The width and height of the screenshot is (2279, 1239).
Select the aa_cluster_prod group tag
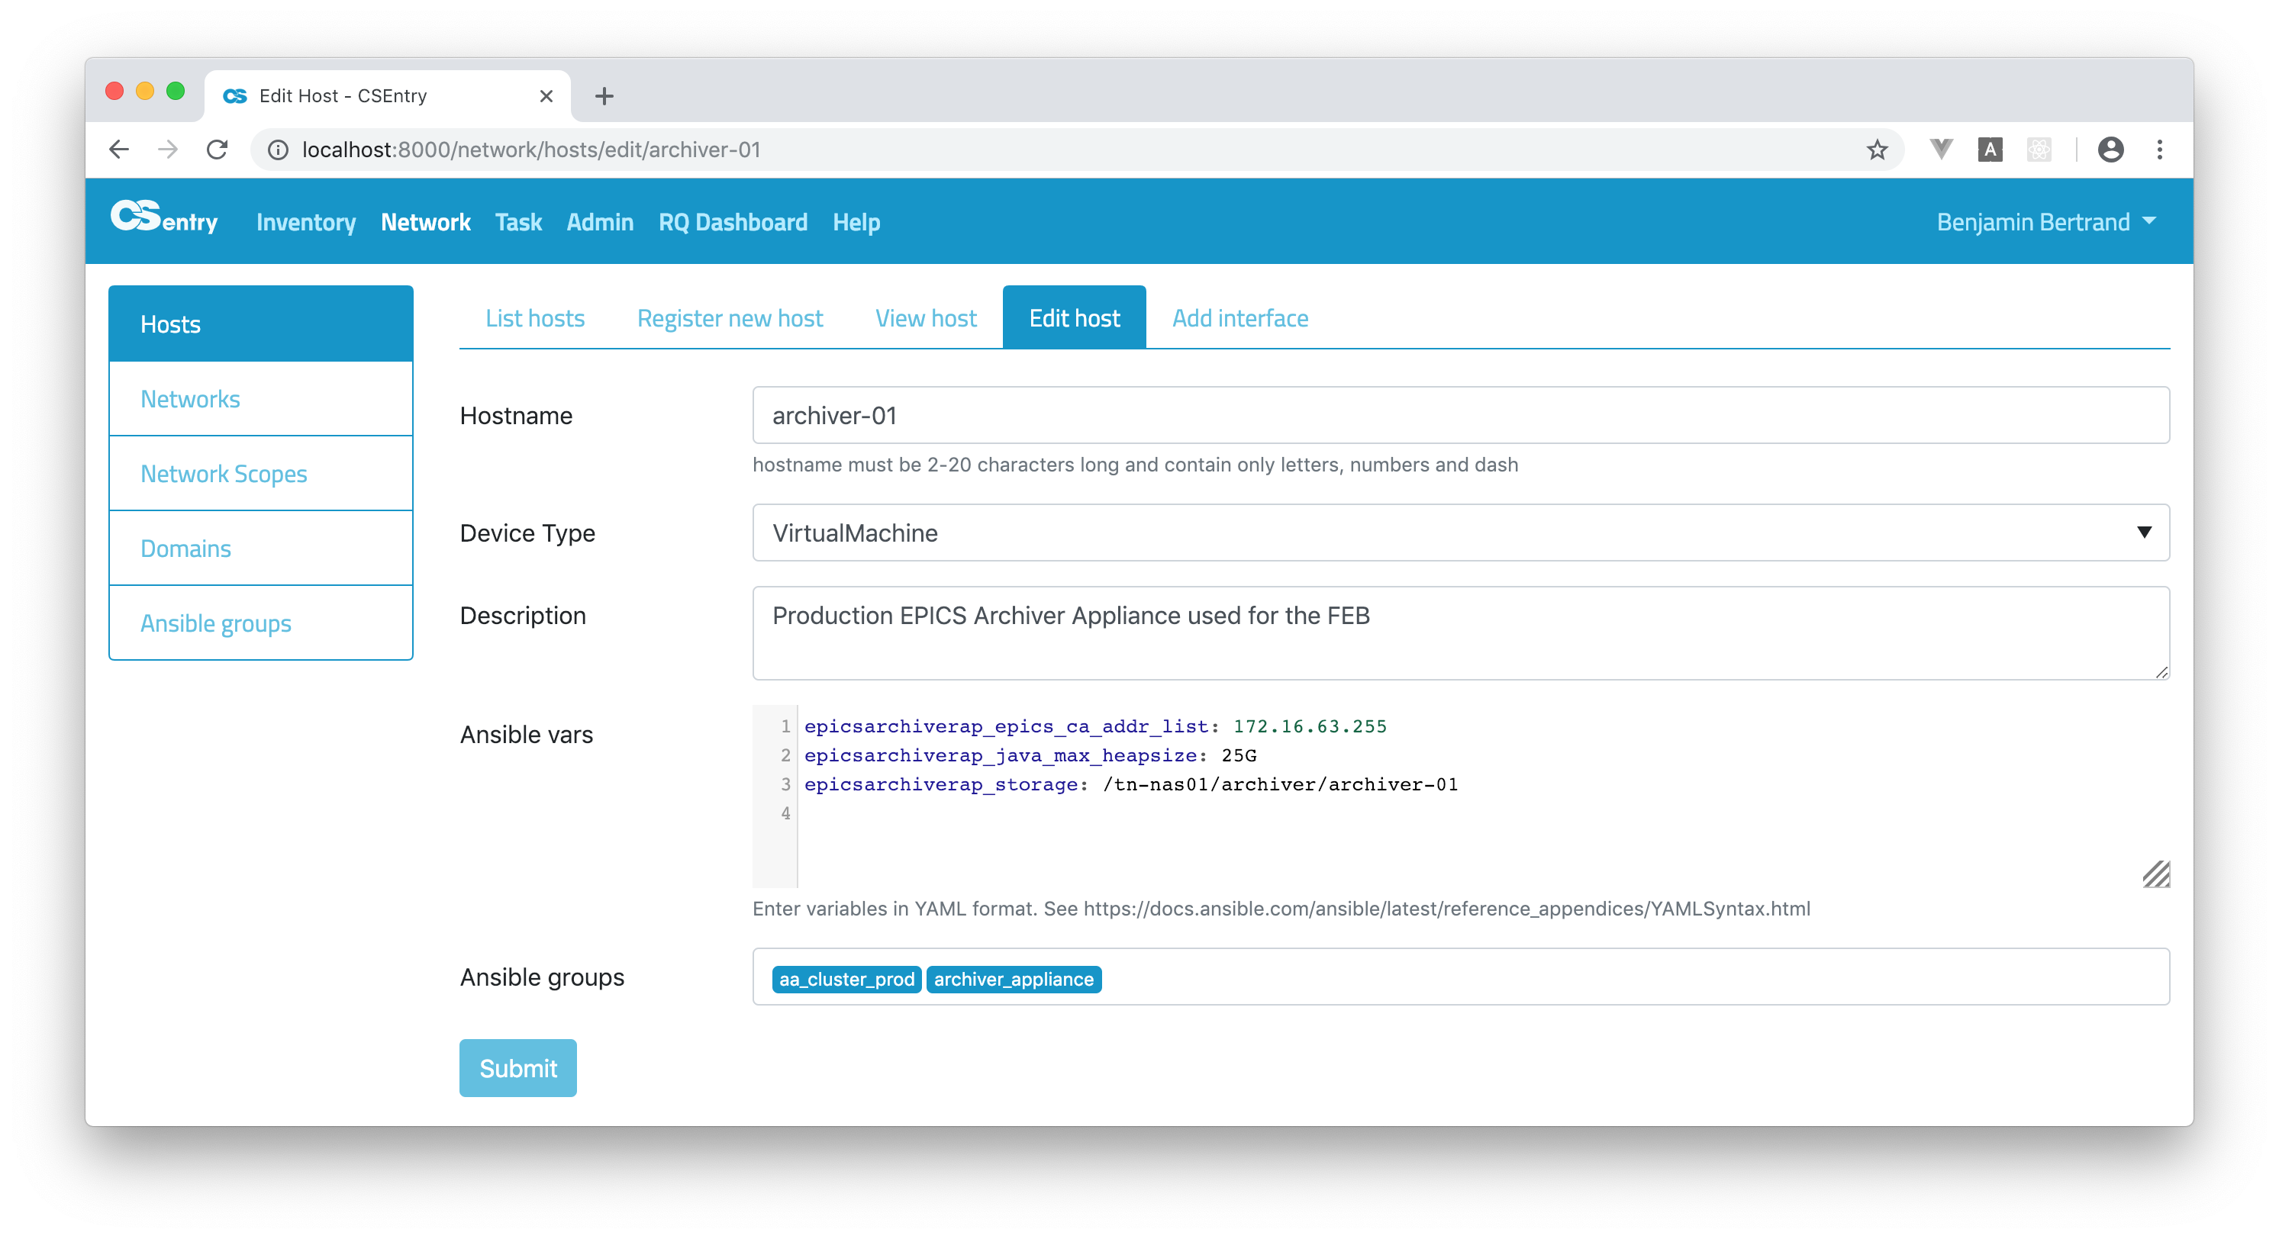(846, 979)
